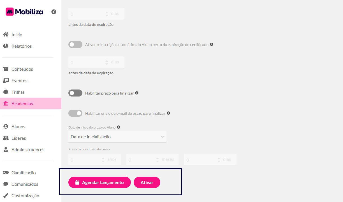Screen dimensions: 343x202
Task: Open Relatórios via pie chart icon
Action: click(6, 46)
